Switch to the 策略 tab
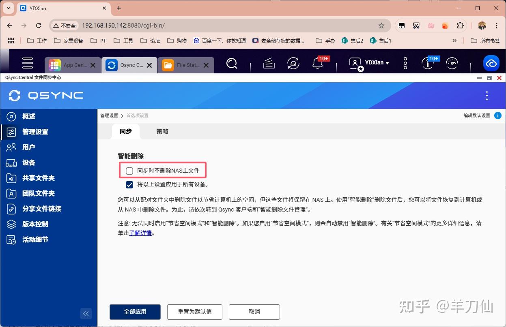This screenshot has height=327, width=506. click(162, 131)
